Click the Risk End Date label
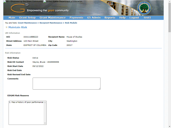 [x=14, y=70]
